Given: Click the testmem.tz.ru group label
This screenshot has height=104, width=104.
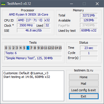Looking at the screenshot, I should tap(84, 70).
